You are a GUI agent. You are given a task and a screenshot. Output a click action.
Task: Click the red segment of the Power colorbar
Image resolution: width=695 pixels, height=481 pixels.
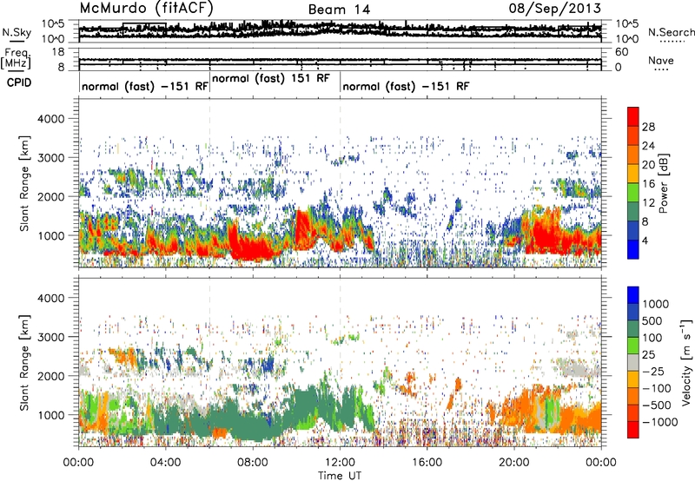click(x=633, y=116)
